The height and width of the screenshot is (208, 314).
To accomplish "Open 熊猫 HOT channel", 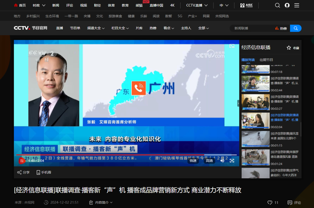I will (139, 5).
